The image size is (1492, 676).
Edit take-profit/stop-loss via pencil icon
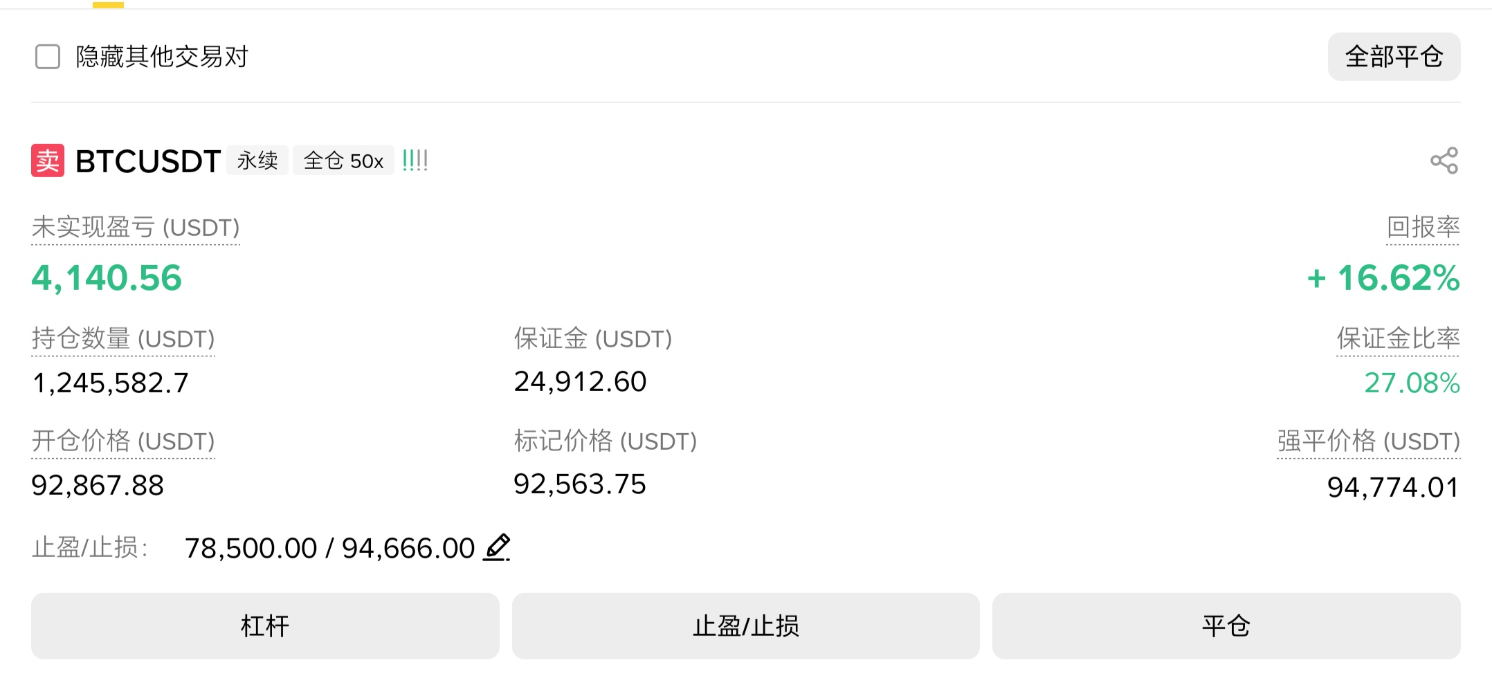point(497,547)
